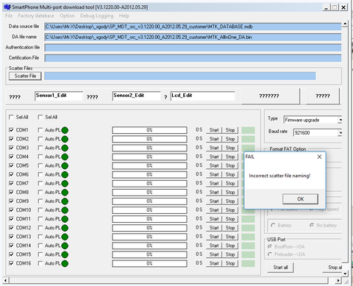Click the green status indicator for COM16
This screenshot has height=286, width=353.
pyautogui.click(x=65, y=263)
